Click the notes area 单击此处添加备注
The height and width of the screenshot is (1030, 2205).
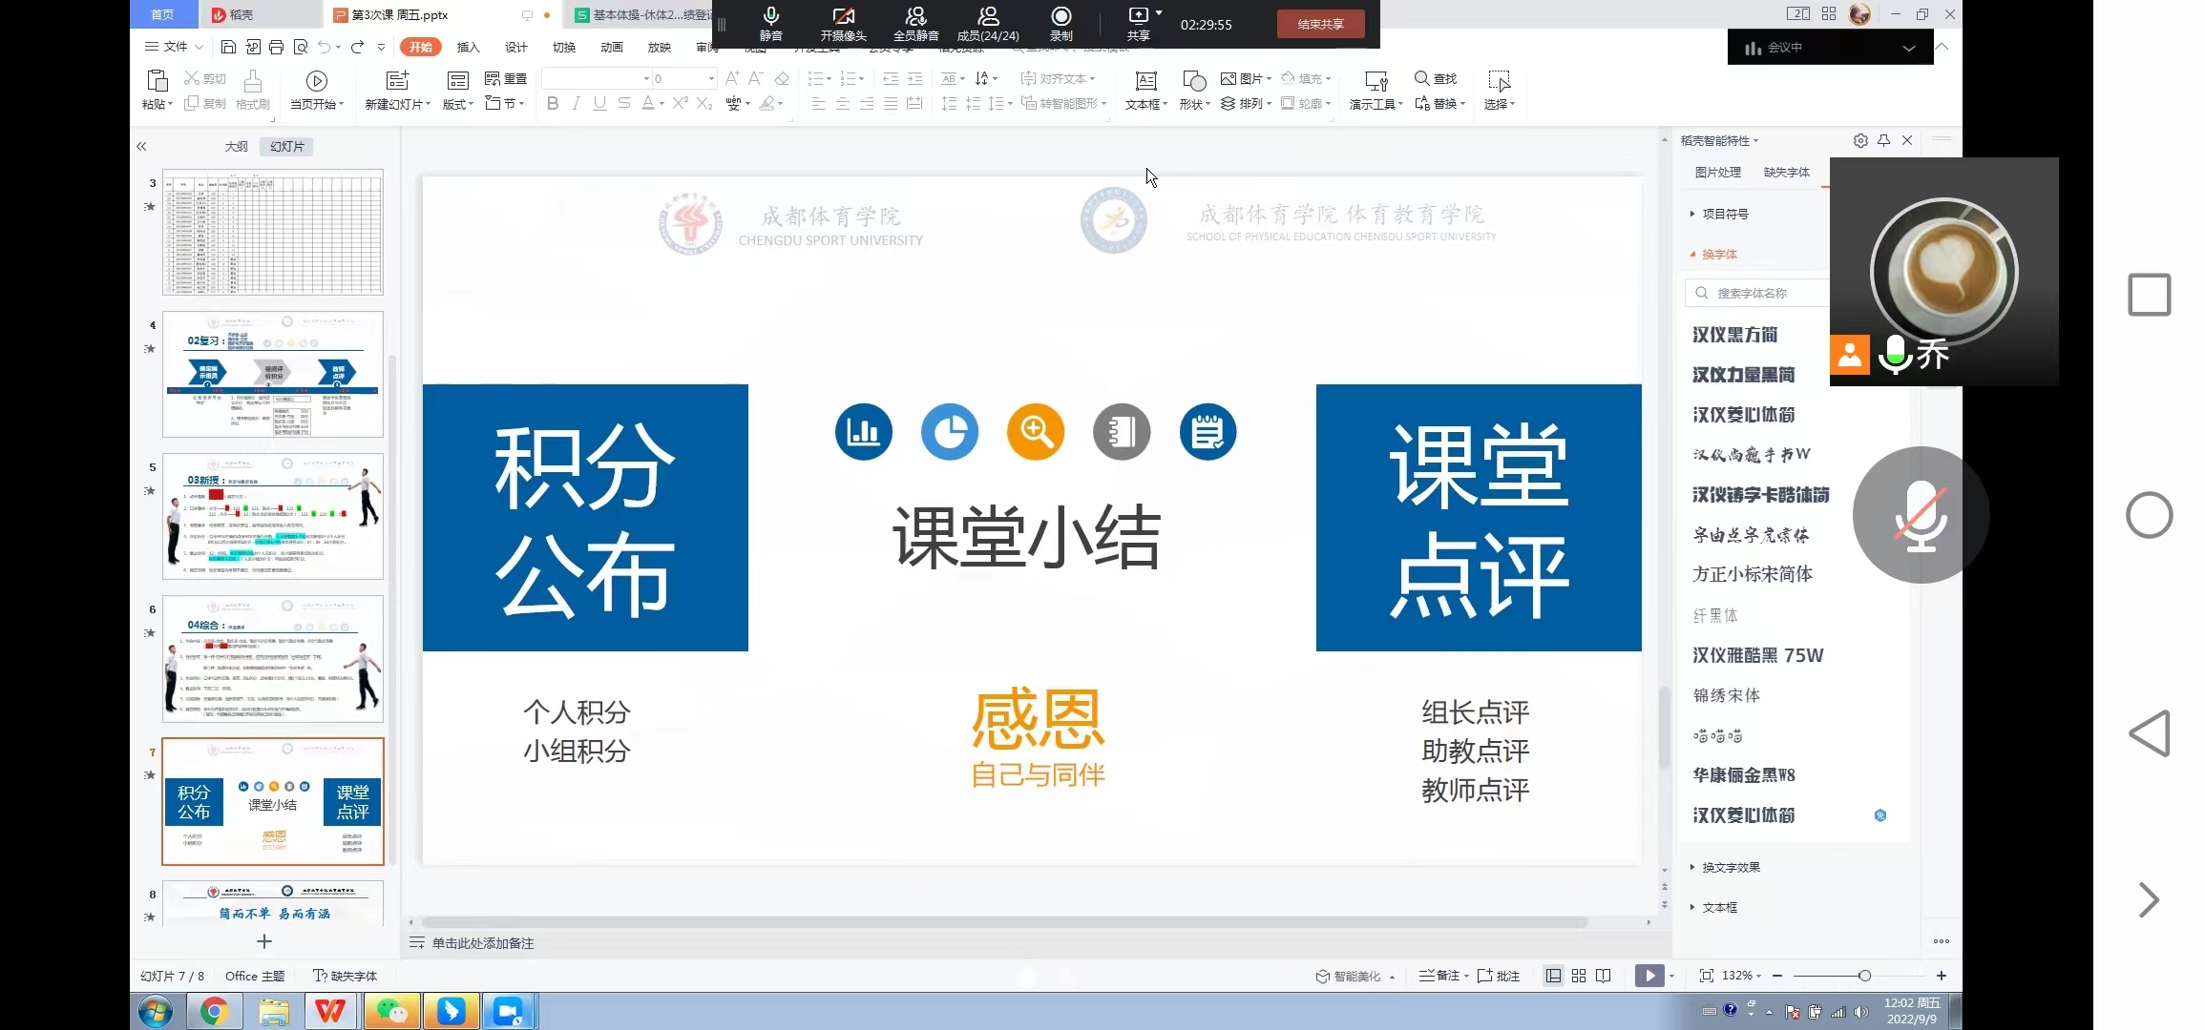[482, 943]
